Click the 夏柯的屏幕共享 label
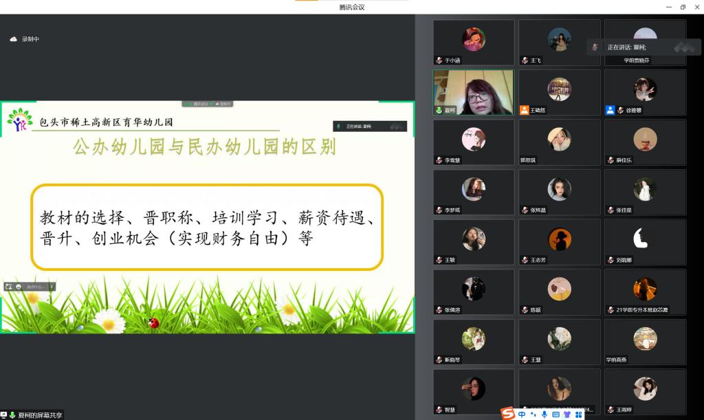The width and height of the screenshot is (704, 420). (x=40, y=415)
